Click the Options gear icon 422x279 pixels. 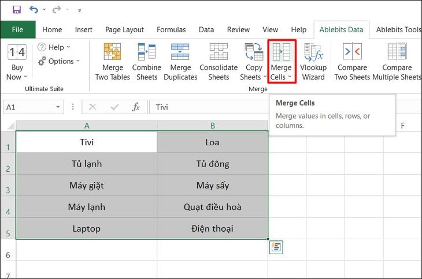42,61
